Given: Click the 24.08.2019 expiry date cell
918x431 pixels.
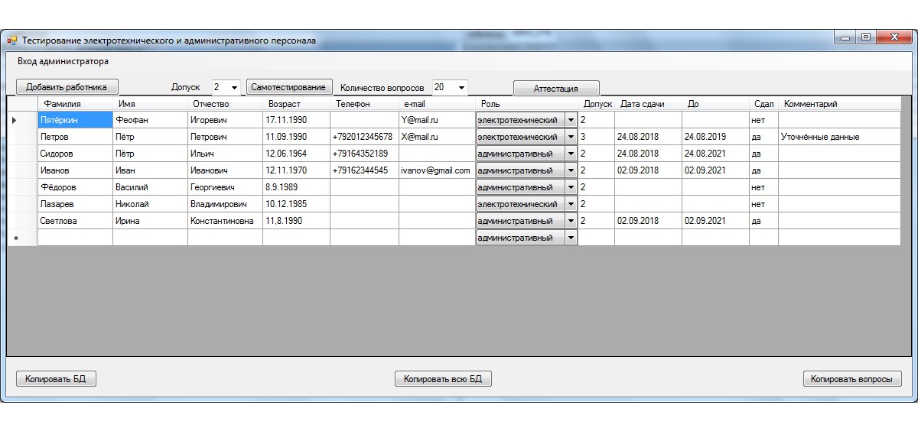Looking at the screenshot, I should tap(715, 137).
